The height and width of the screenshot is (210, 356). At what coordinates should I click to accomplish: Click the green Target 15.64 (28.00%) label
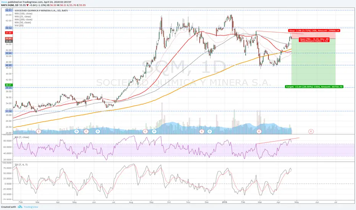[314, 87]
